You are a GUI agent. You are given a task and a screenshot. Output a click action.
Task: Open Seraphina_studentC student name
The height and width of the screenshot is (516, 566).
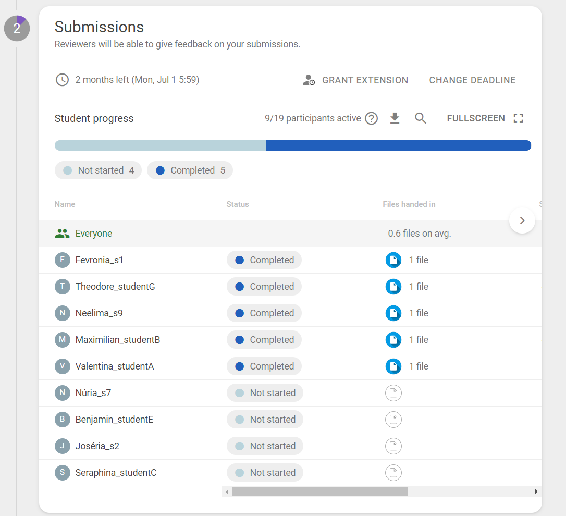click(x=116, y=473)
